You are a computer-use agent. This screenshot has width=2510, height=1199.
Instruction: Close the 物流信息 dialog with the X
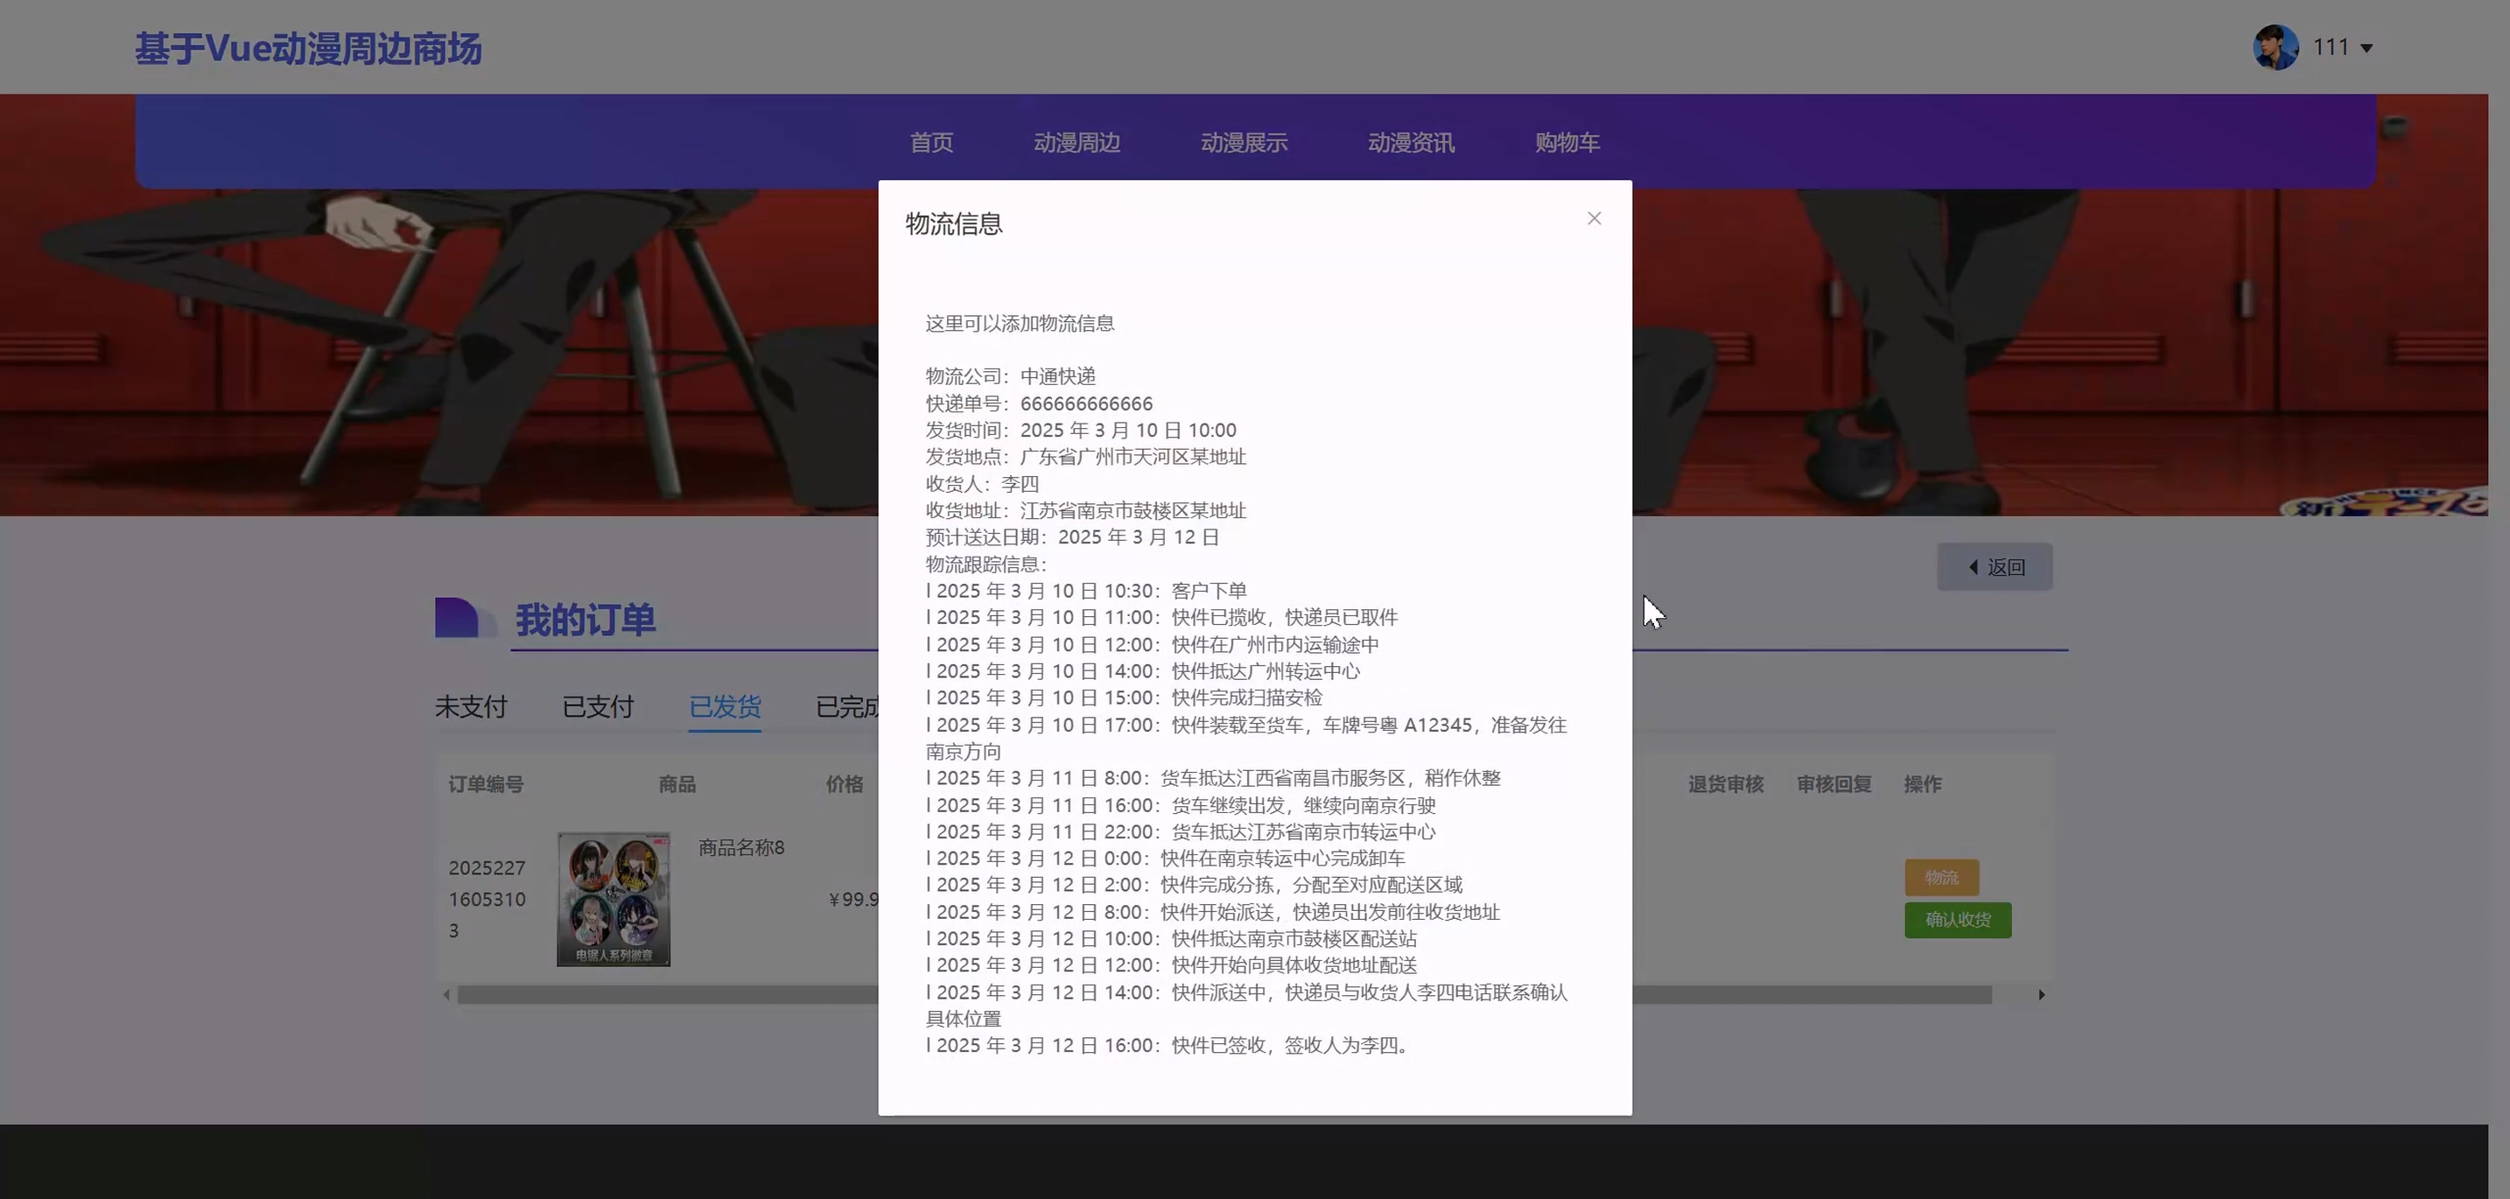pyautogui.click(x=1594, y=218)
